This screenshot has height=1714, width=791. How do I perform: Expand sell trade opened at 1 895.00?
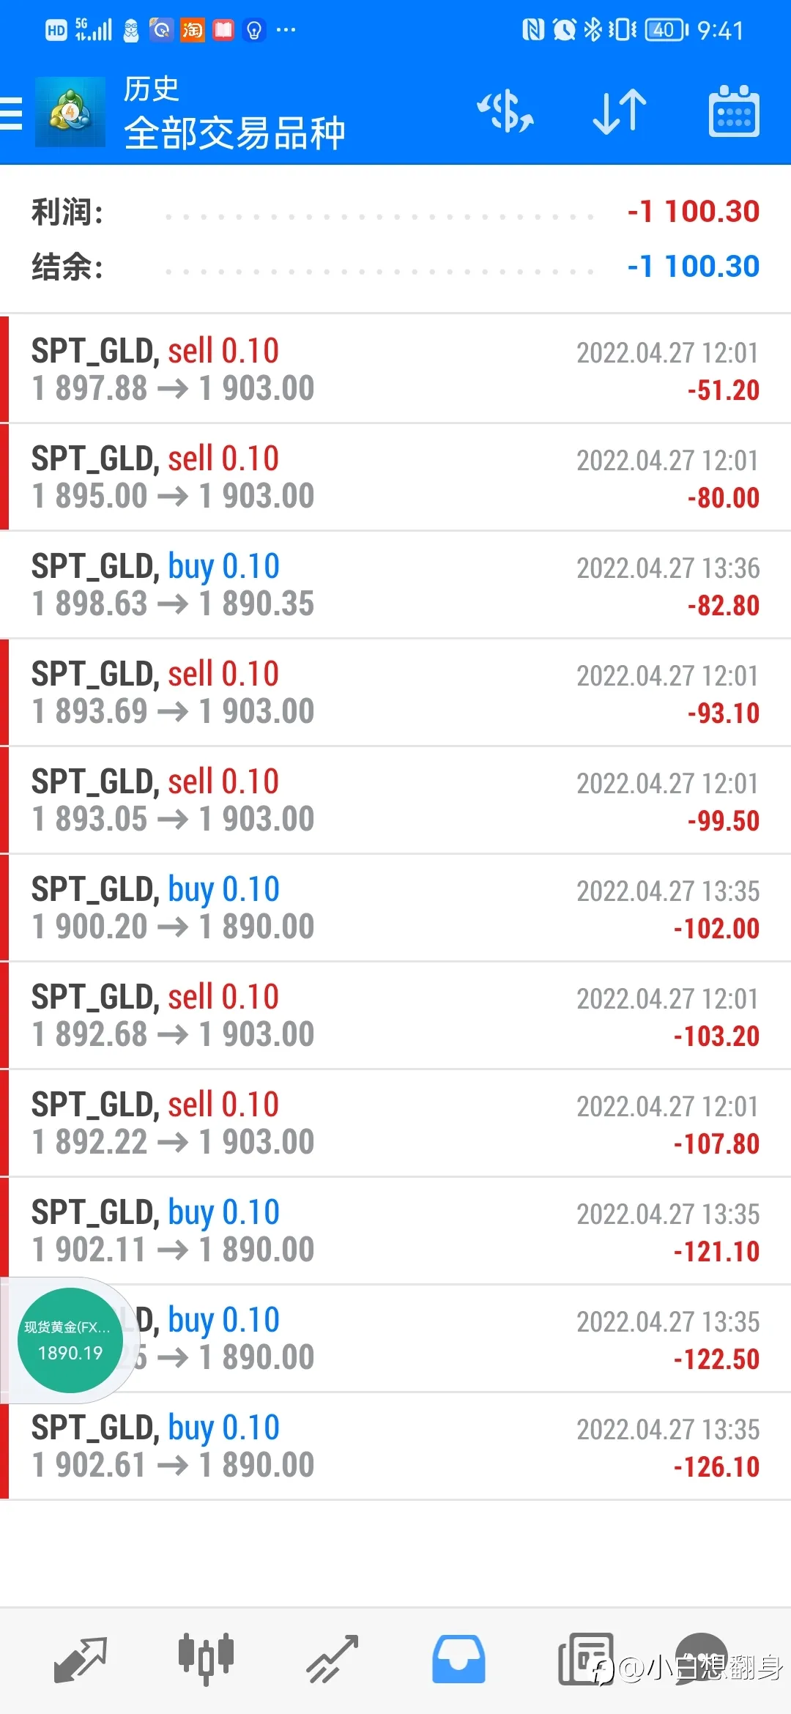coord(395,477)
